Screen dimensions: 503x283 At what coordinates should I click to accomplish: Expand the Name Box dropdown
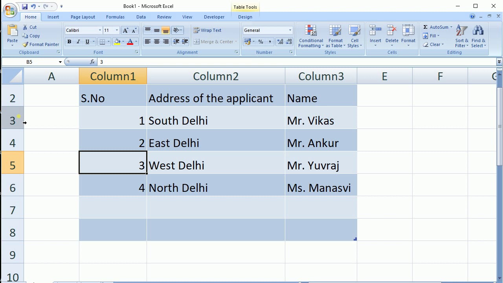click(x=60, y=62)
